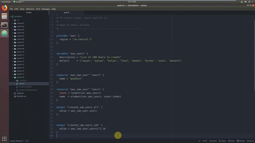Click the Terraform grammar selector
The width and height of the screenshot is (255, 143).
point(213,141)
